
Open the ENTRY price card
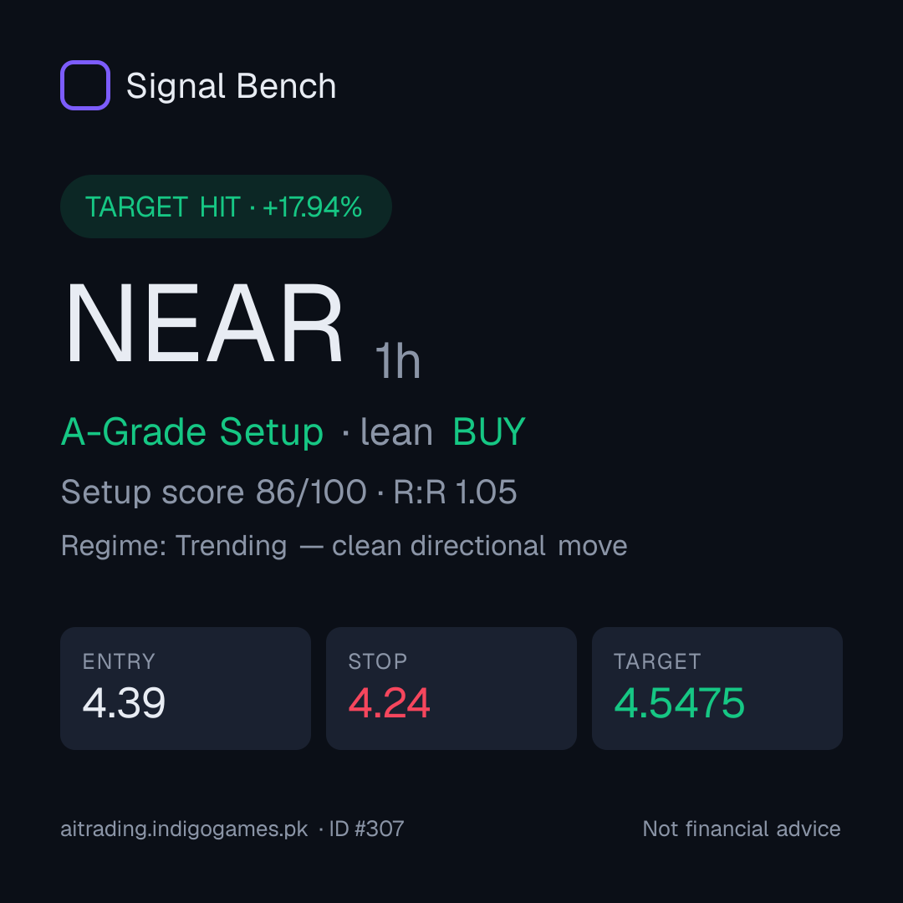(186, 688)
